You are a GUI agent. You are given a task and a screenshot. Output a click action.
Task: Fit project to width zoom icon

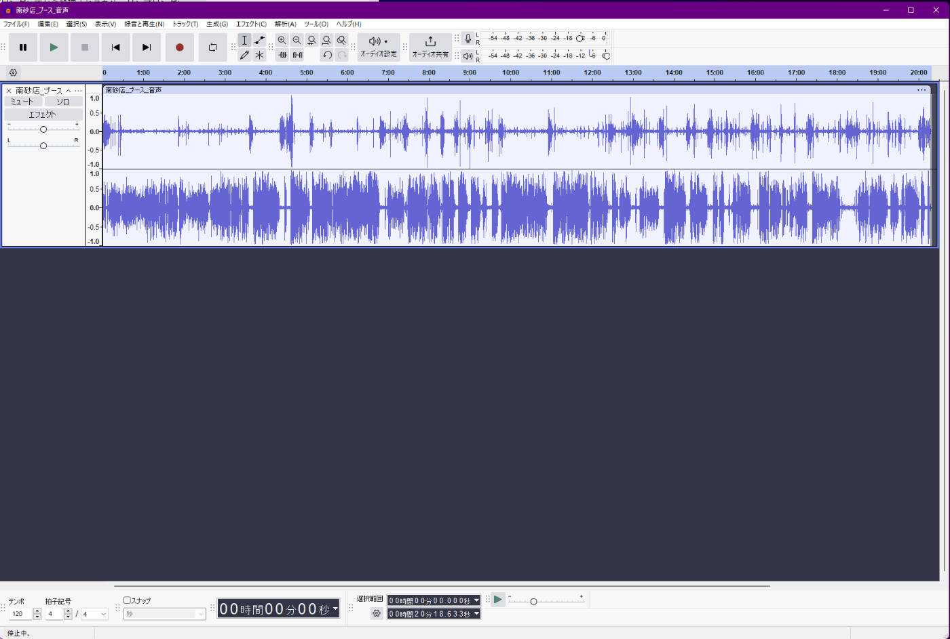(326, 41)
